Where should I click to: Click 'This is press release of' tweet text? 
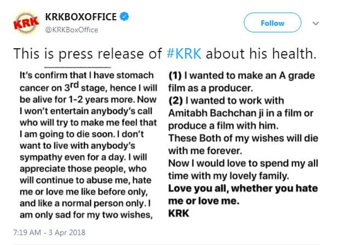click(88, 54)
